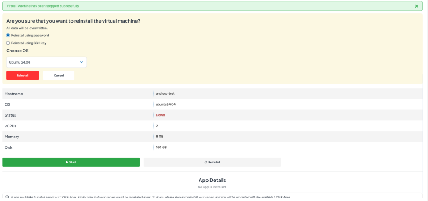Click the chevron arrow in the OS selector

coord(82,62)
